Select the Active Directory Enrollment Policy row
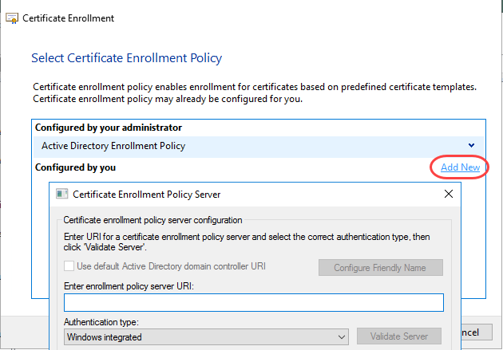This screenshot has height=350, width=503. click(259, 147)
